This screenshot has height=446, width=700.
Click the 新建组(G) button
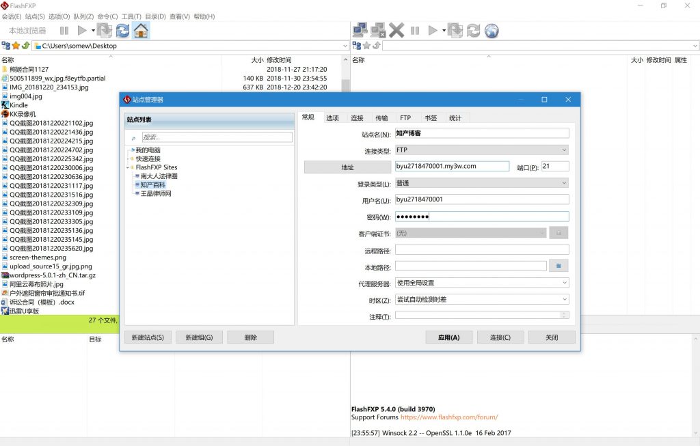pos(199,337)
